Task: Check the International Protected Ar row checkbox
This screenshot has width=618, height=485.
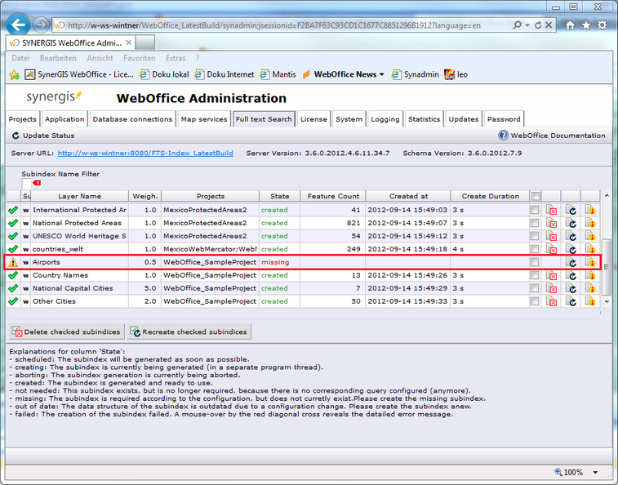Action: 535,210
